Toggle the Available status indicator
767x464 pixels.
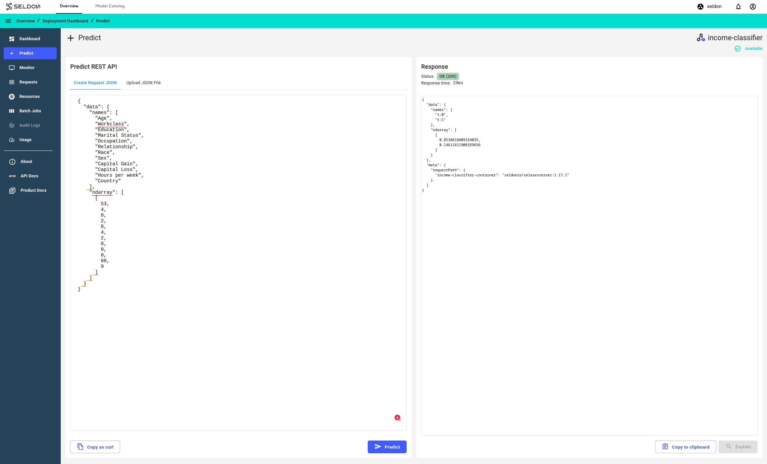[748, 48]
